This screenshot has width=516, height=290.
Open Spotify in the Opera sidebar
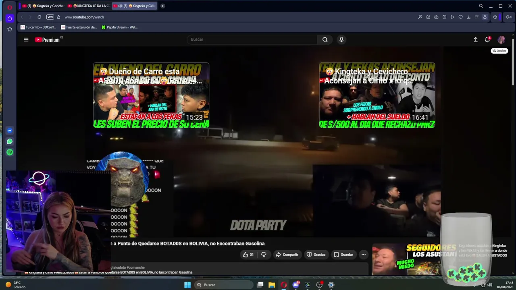pyautogui.click(x=10, y=152)
